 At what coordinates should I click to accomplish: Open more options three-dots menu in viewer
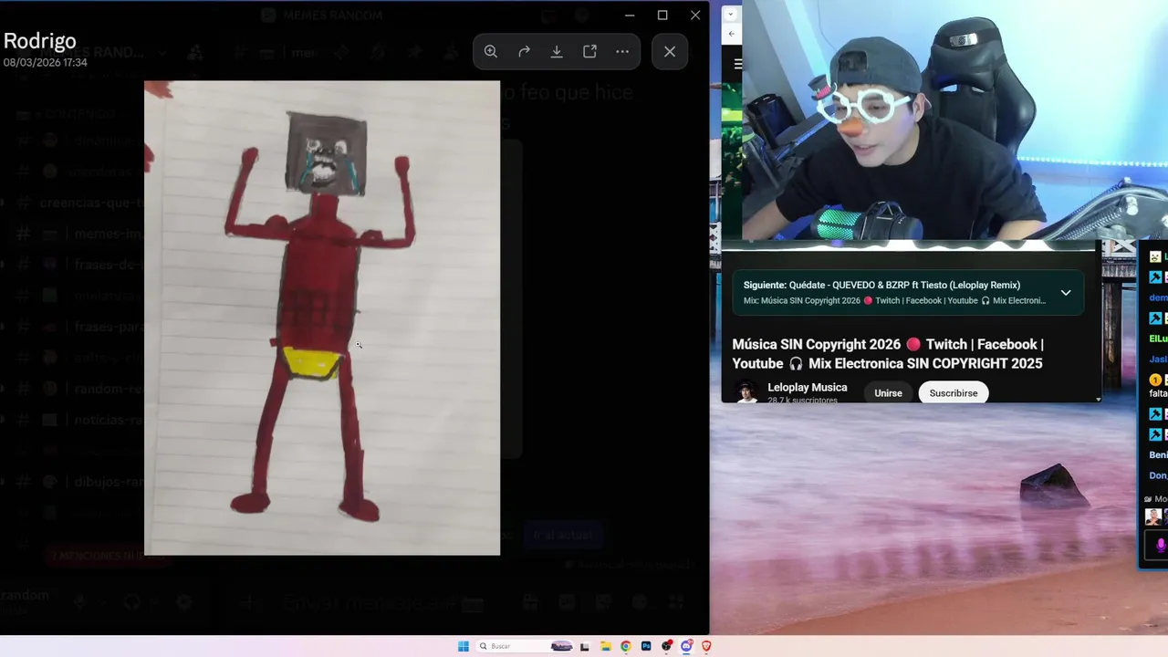622,51
